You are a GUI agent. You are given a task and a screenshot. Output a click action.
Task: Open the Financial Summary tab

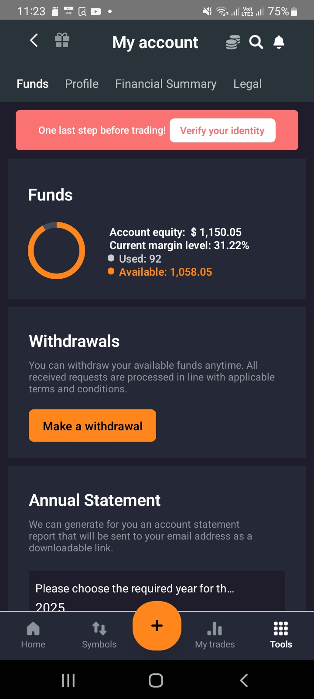pos(166,84)
